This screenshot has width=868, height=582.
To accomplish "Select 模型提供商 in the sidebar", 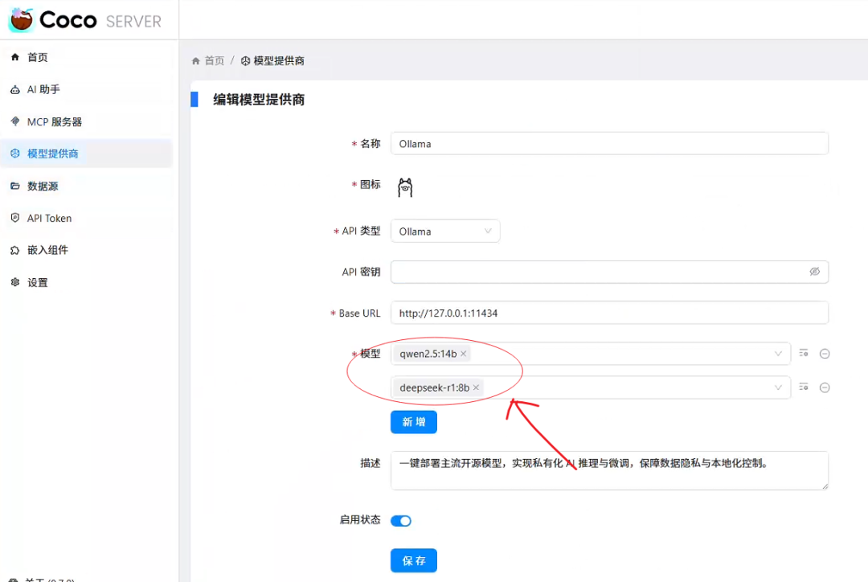I will pos(86,154).
